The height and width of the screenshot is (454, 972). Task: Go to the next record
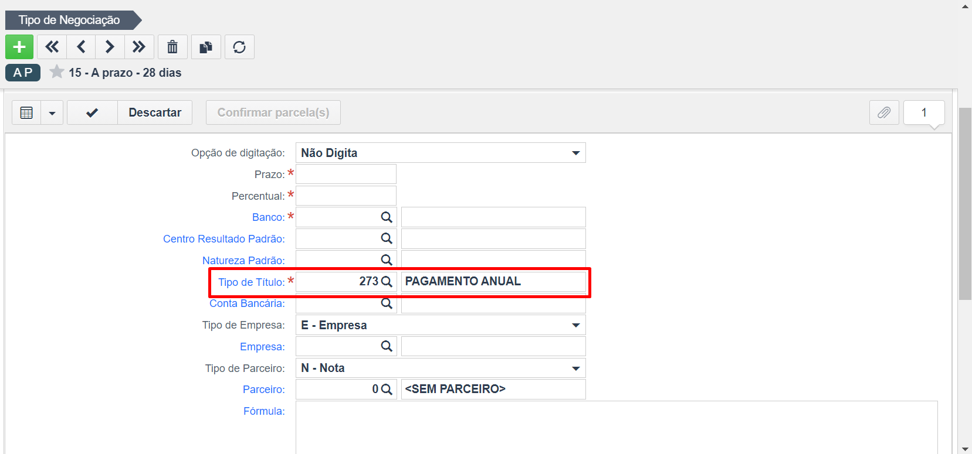click(x=110, y=47)
